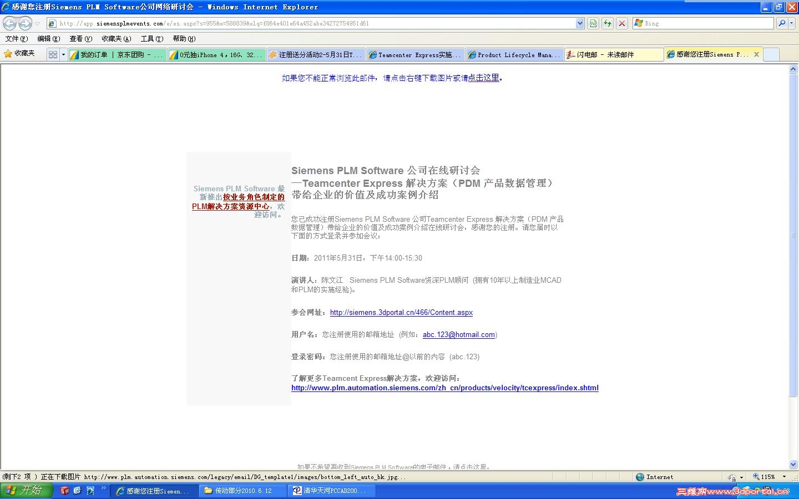
Task: Click the abc.123@hotmail.com email link
Action: tap(459, 335)
